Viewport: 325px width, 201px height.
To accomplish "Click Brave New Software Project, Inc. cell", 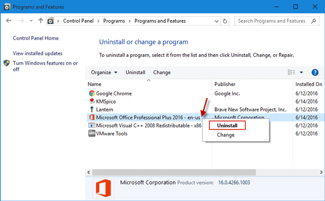I will [250, 109].
